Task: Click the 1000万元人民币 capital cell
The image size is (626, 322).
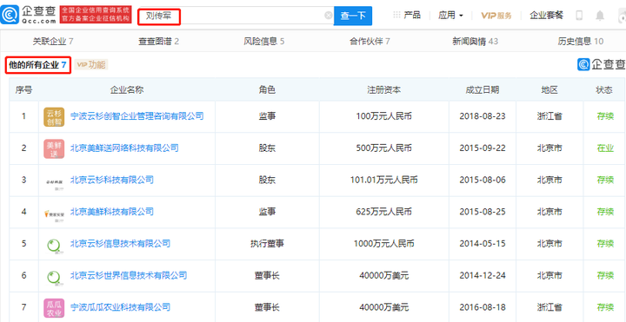Action: 383,243
